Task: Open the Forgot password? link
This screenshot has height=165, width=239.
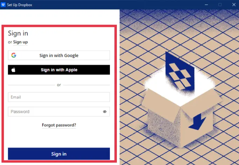Action: click(59, 125)
